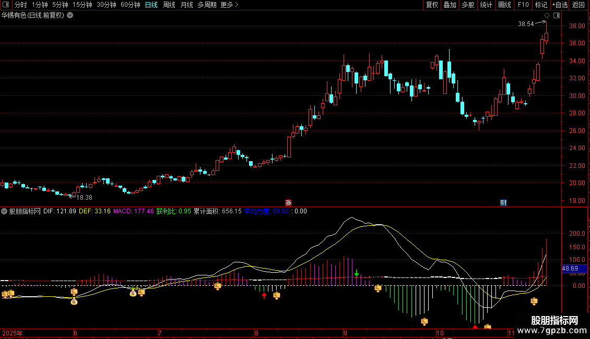
Task: Click the note icon under November indicator
Action: 534,301
